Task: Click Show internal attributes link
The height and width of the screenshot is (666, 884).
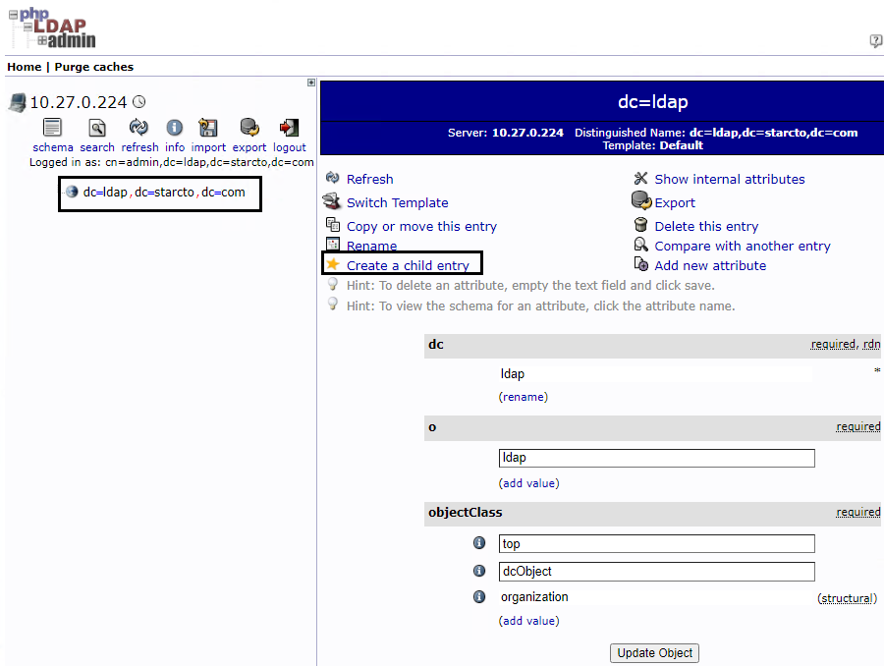Action: [730, 180]
